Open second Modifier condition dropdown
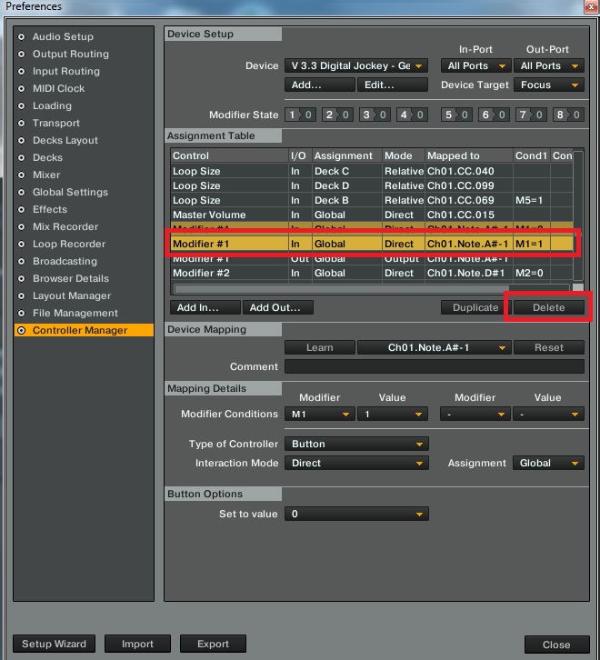The width and height of the screenshot is (600, 660). tap(475, 415)
